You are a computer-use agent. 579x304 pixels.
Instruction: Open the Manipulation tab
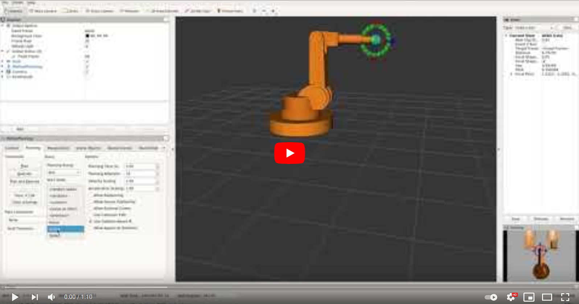58,148
